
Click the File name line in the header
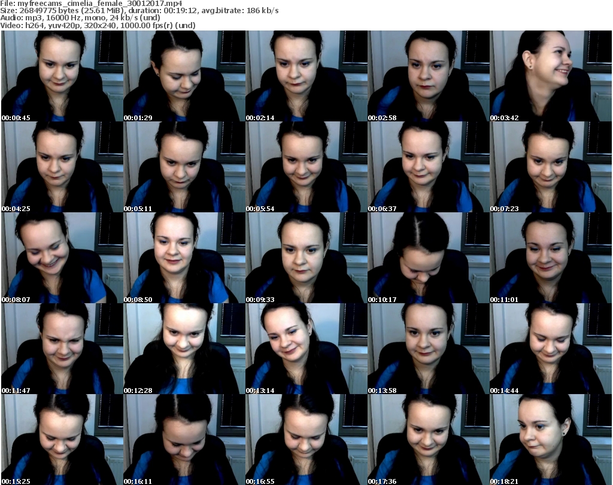coord(92,4)
